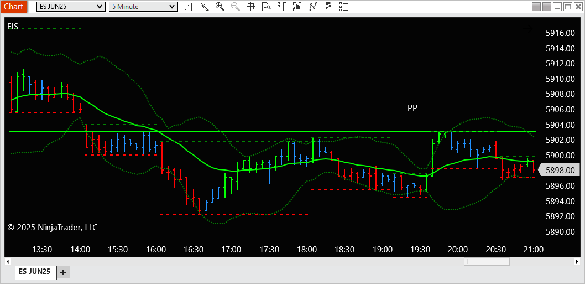Click price label 5914.00
The width and height of the screenshot is (585, 284).
(560, 48)
